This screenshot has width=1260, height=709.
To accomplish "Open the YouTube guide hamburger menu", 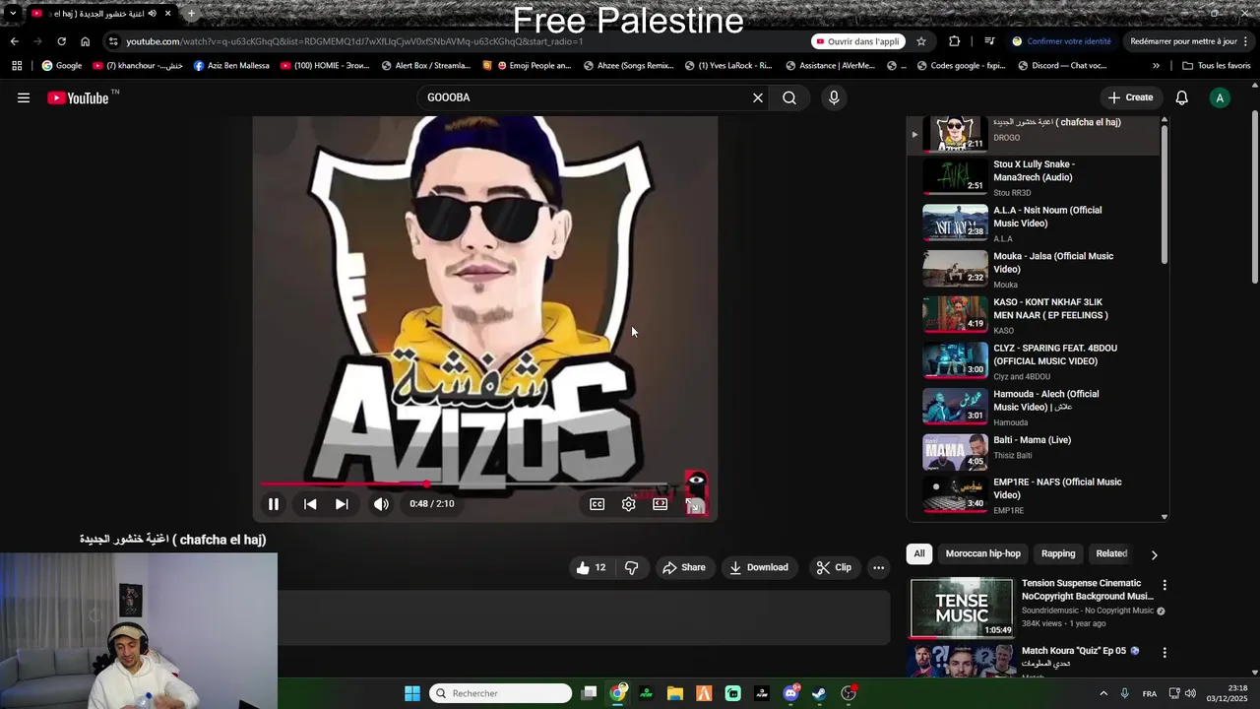I will pyautogui.click(x=24, y=97).
